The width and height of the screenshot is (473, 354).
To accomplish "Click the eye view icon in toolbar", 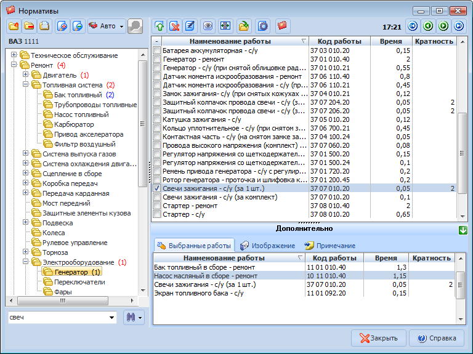I will click(208, 26).
